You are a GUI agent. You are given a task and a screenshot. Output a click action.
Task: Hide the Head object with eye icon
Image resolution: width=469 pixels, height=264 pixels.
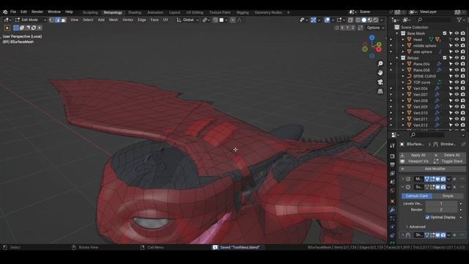457,40
